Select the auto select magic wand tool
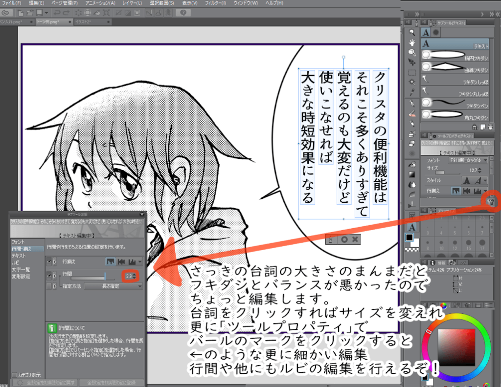Viewport: 501px width, 387px height. tap(412, 82)
